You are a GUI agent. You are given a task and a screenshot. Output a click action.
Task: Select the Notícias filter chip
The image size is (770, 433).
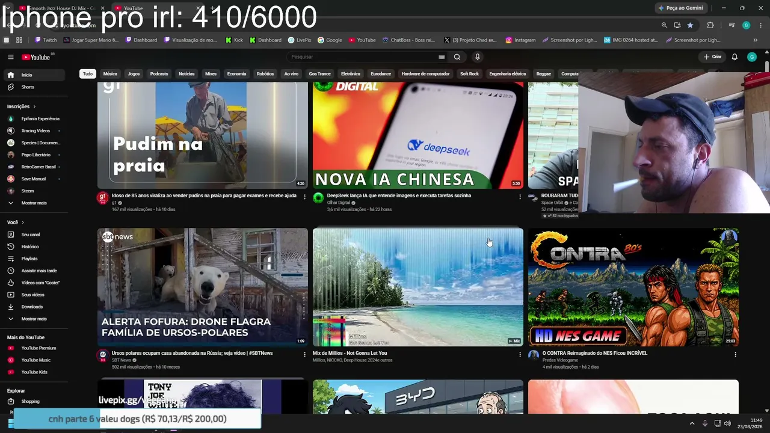point(186,74)
